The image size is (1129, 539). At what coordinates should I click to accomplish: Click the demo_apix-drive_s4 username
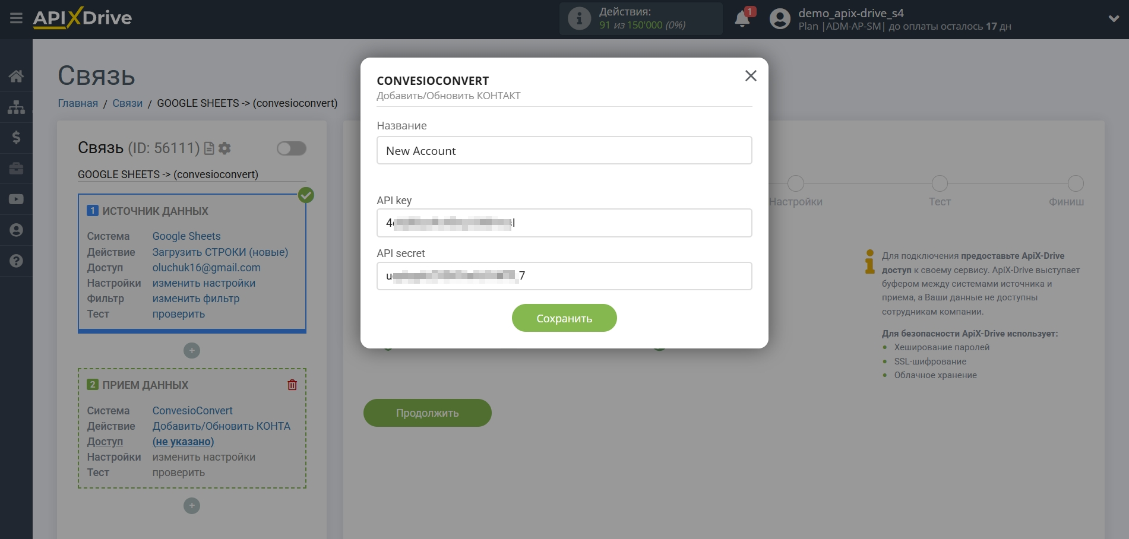[x=851, y=13]
